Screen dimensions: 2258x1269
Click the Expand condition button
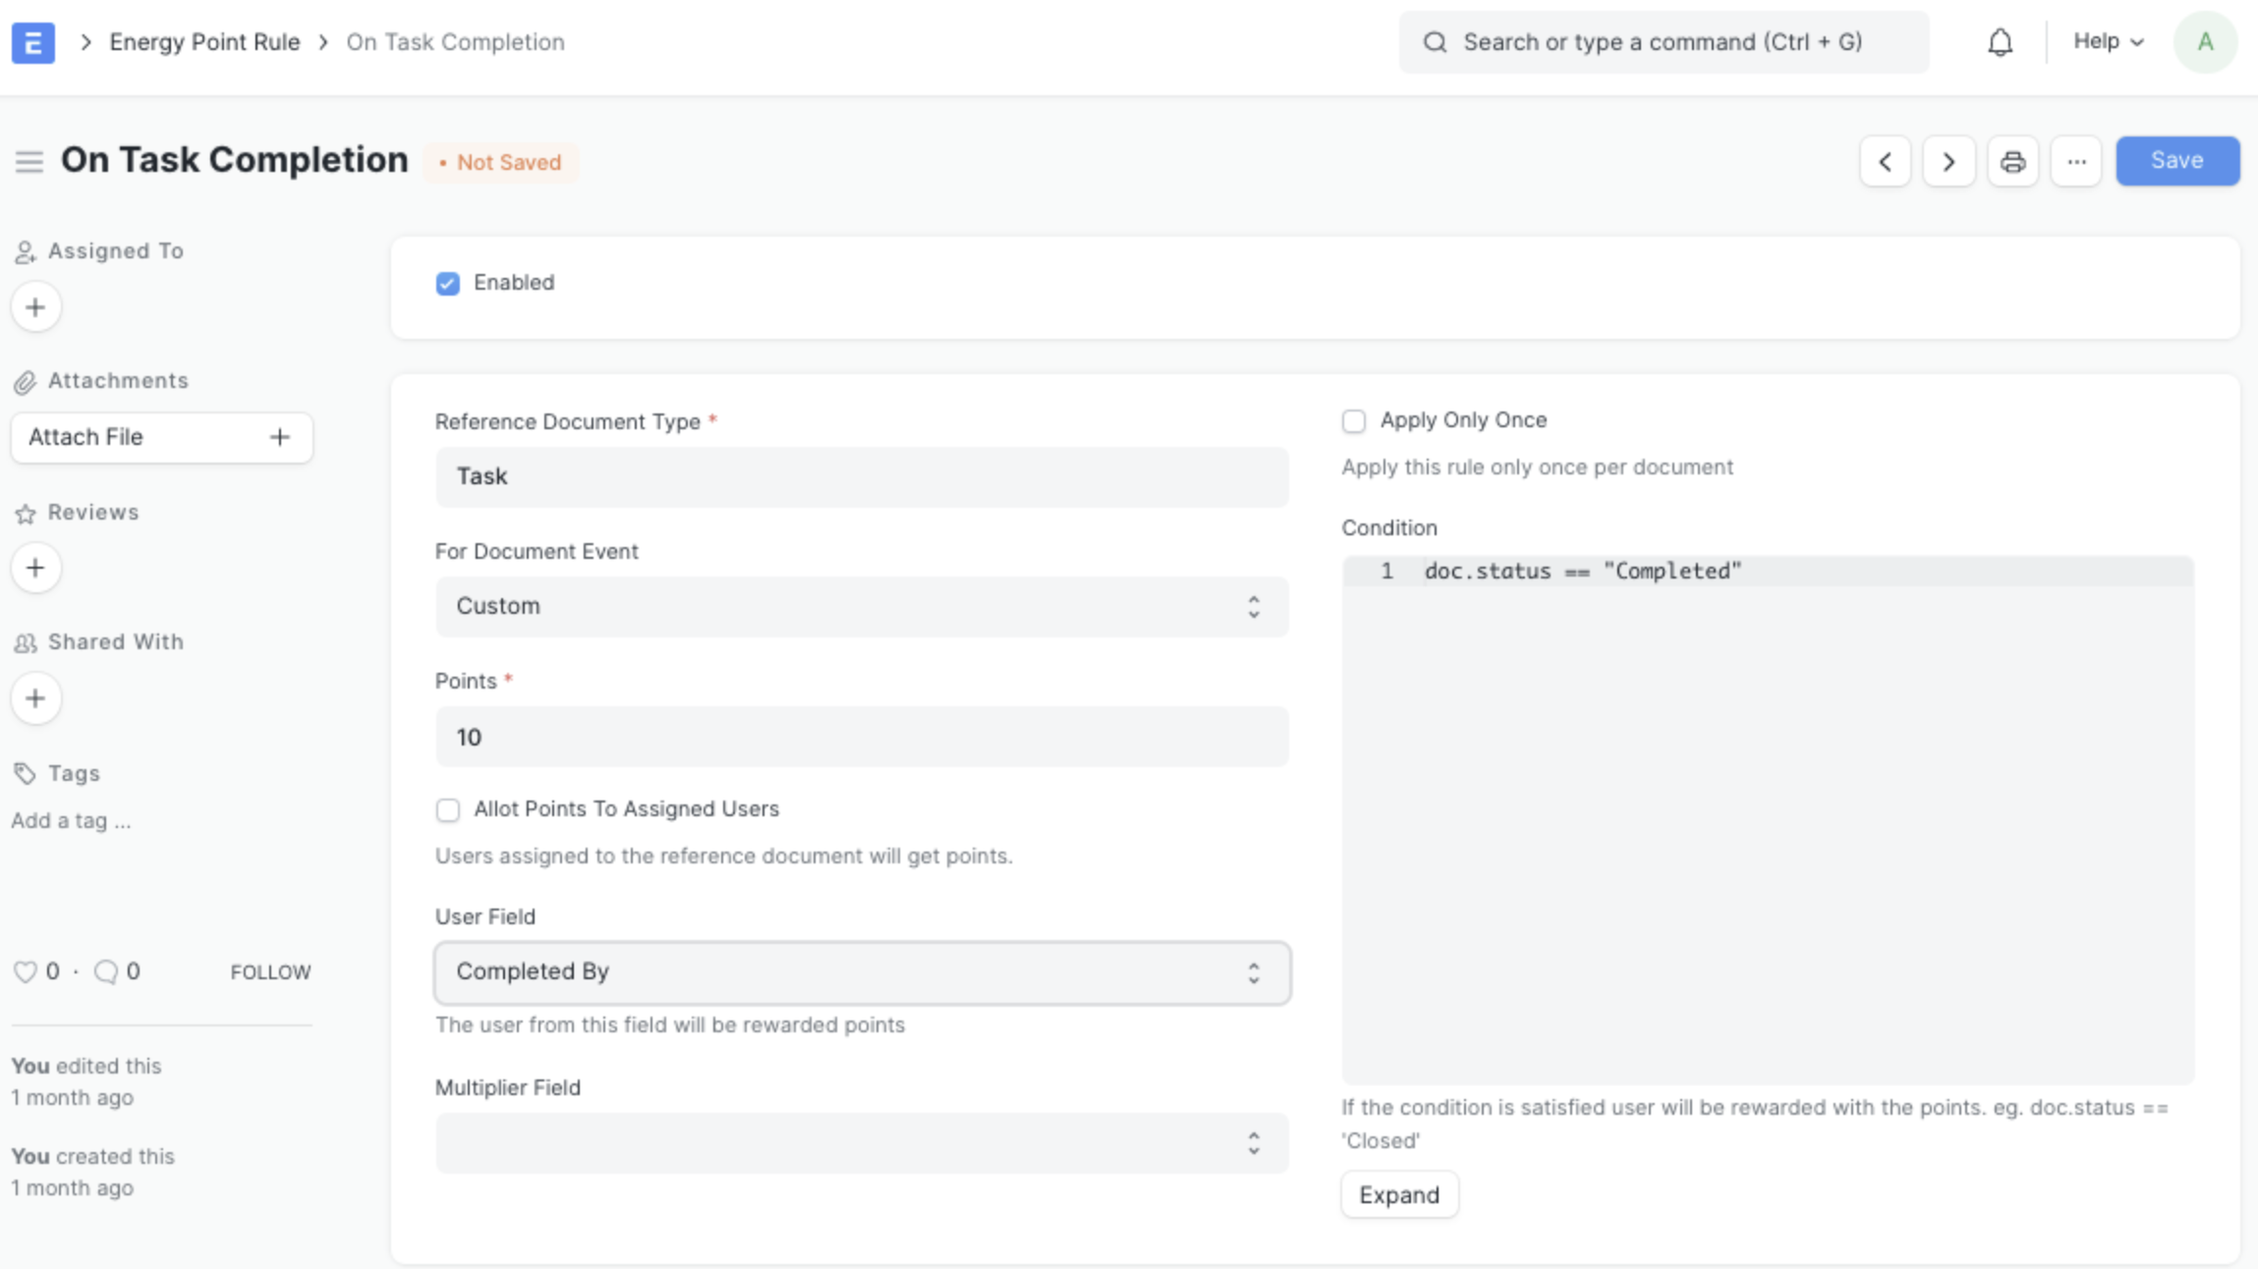tap(1399, 1195)
